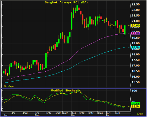Click the 18.00 price axis label
147x117 pixels.
(x=135, y=54)
